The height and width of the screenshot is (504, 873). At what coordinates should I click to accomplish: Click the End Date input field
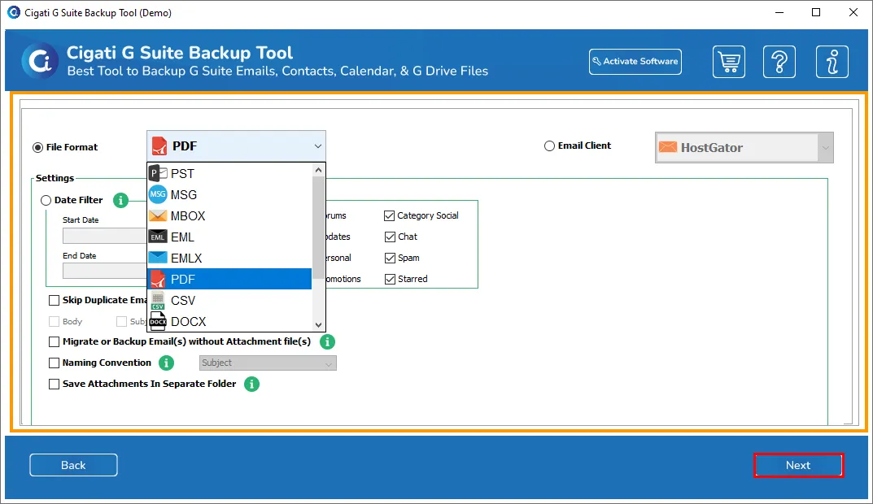point(105,271)
